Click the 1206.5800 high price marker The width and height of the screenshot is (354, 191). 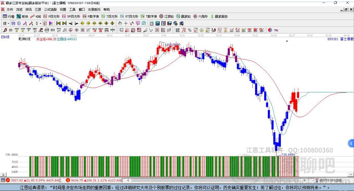click(x=173, y=44)
